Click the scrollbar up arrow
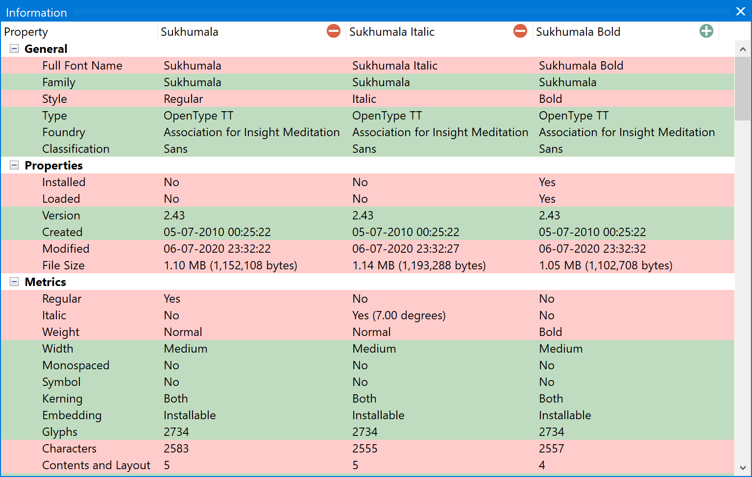The width and height of the screenshot is (752, 477). [743, 49]
